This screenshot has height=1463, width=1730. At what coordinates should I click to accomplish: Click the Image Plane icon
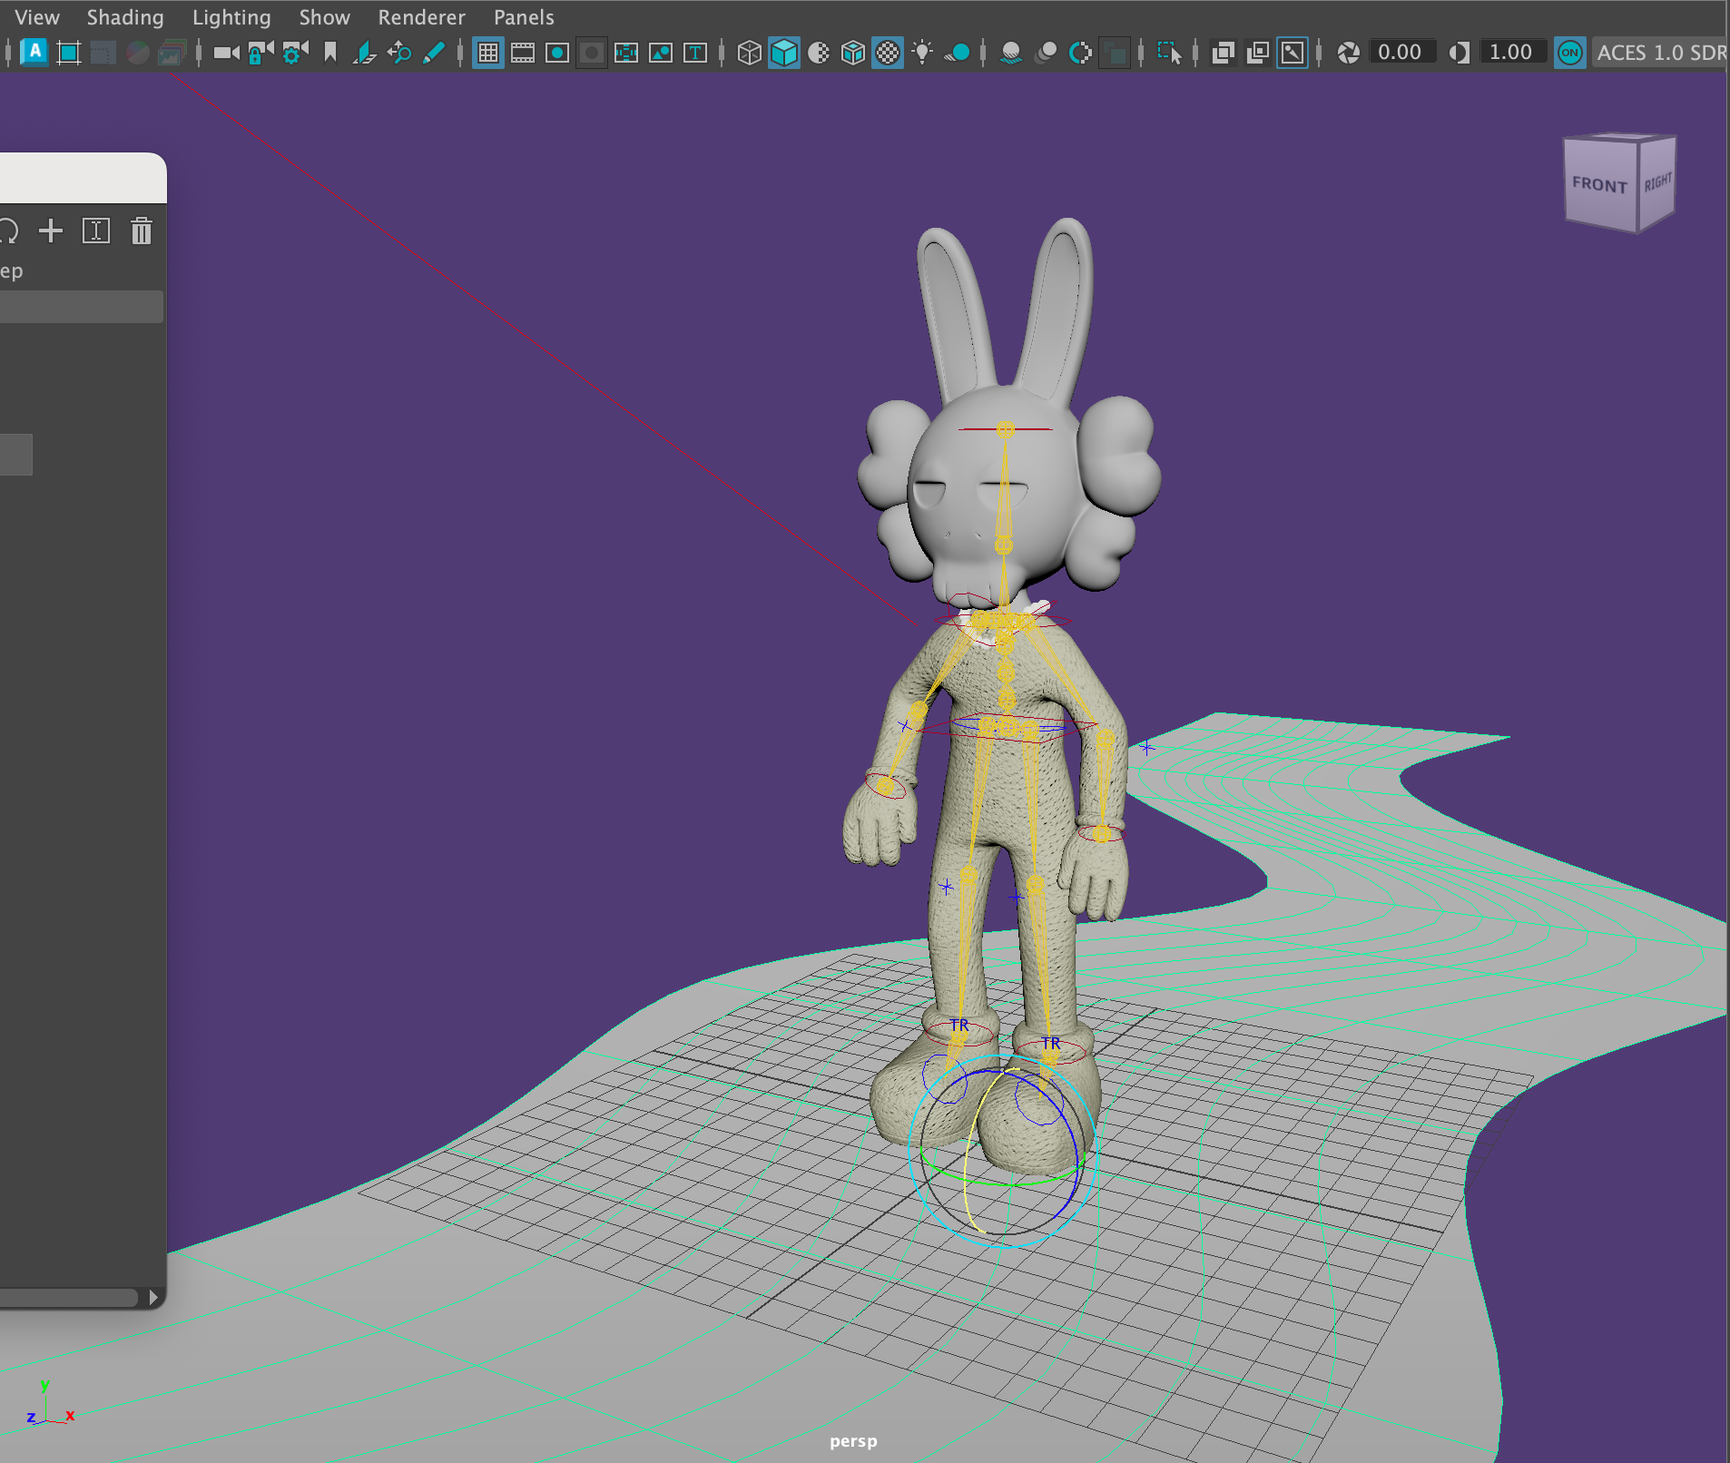365,53
